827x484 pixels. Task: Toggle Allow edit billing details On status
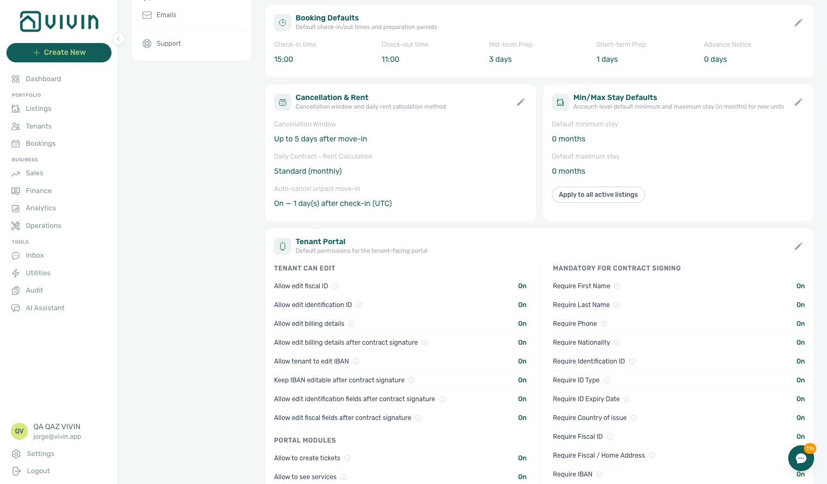[522, 324]
